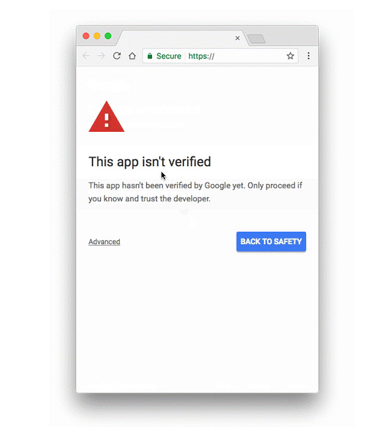The width and height of the screenshot is (390, 427).
Task: Click the green padlock security icon
Action: [x=150, y=56]
